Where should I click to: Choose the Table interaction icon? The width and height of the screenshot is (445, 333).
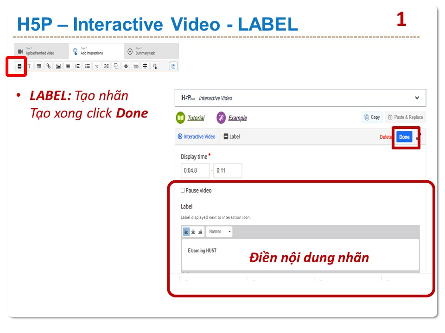pyautogui.click(x=39, y=67)
